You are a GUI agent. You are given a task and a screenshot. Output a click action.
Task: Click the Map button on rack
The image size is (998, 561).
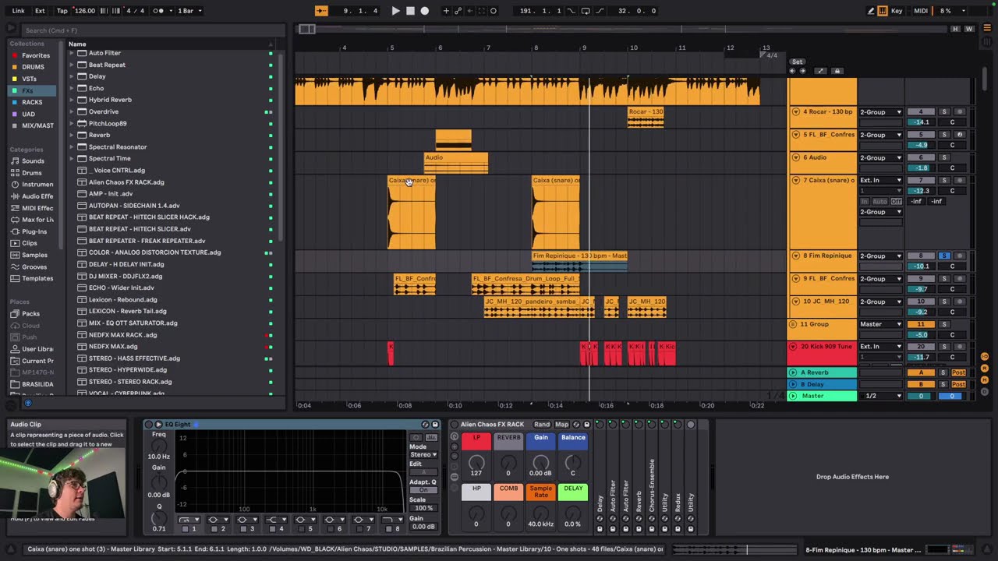(x=561, y=425)
